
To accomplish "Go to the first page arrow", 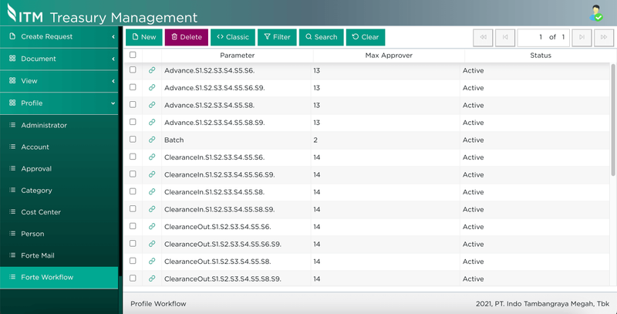I will click(x=484, y=37).
